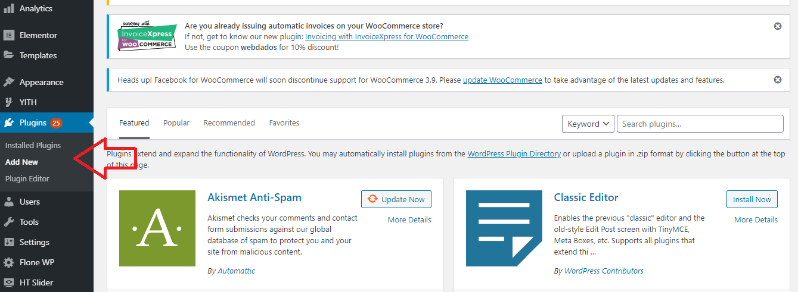This screenshot has width=798, height=292.
Task: Open the WordPress Plugin Directory link
Action: pyautogui.click(x=514, y=153)
